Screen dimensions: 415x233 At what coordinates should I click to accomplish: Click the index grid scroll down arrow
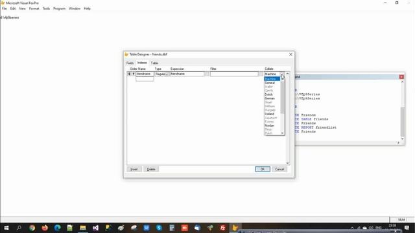click(x=287, y=163)
